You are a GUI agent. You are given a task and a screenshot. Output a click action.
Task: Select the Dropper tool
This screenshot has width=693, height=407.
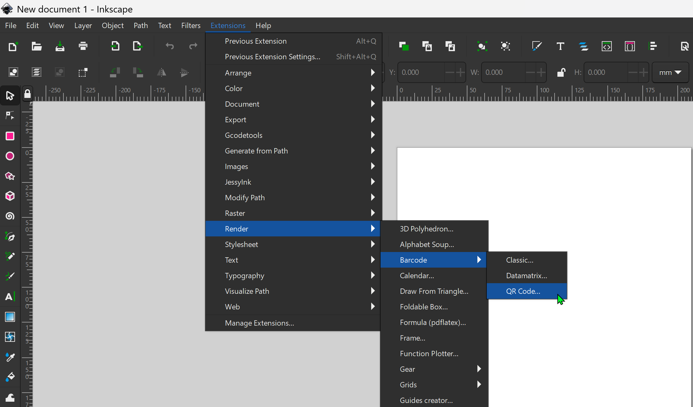(x=10, y=357)
